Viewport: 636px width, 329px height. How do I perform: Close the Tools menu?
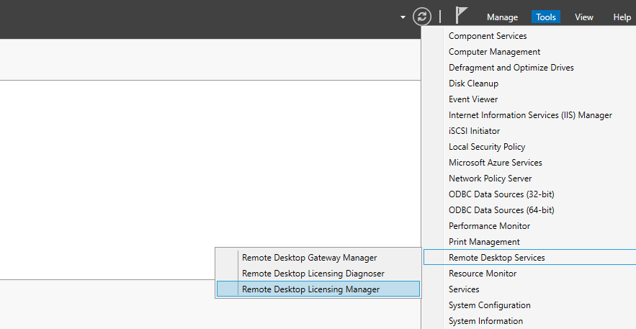pos(545,17)
